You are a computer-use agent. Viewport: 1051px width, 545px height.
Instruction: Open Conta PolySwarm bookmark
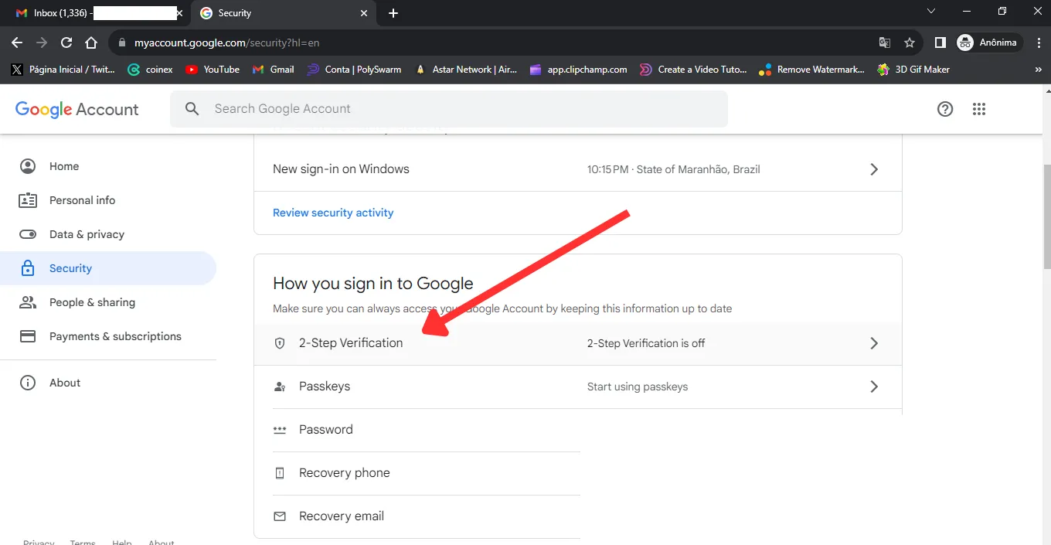354,69
